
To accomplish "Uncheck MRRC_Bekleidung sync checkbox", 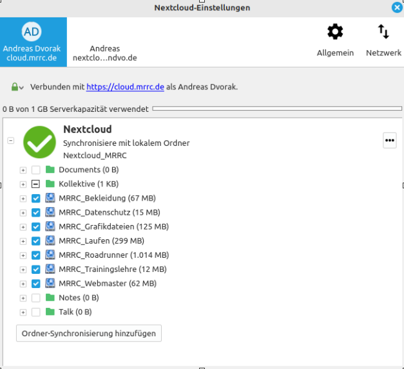I will [36, 198].
